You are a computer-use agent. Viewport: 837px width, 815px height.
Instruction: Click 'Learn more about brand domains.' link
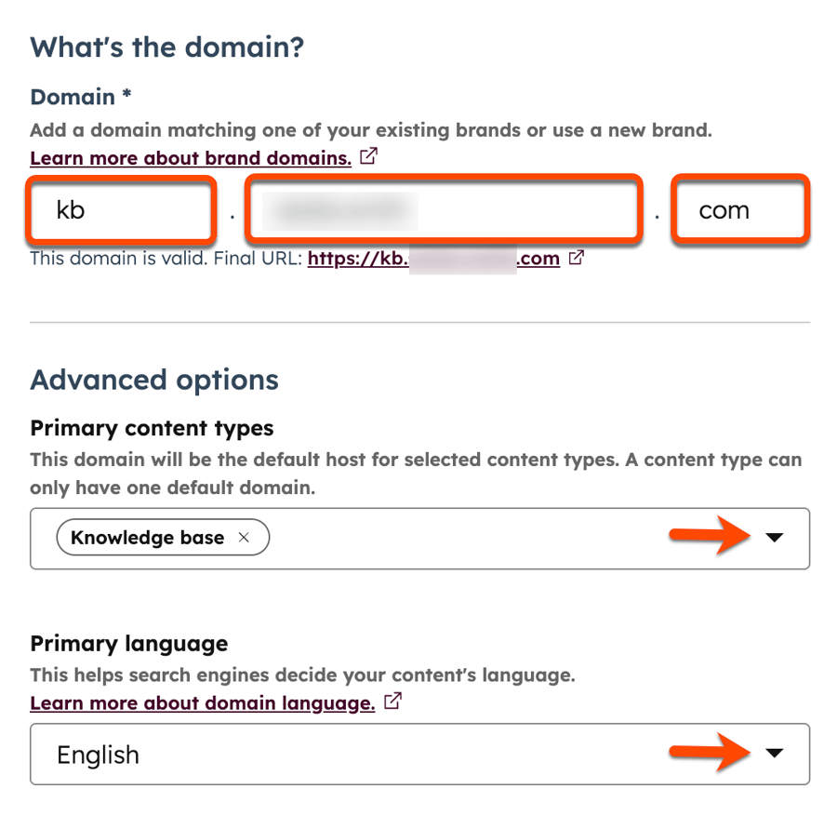[x=190, y=157]
